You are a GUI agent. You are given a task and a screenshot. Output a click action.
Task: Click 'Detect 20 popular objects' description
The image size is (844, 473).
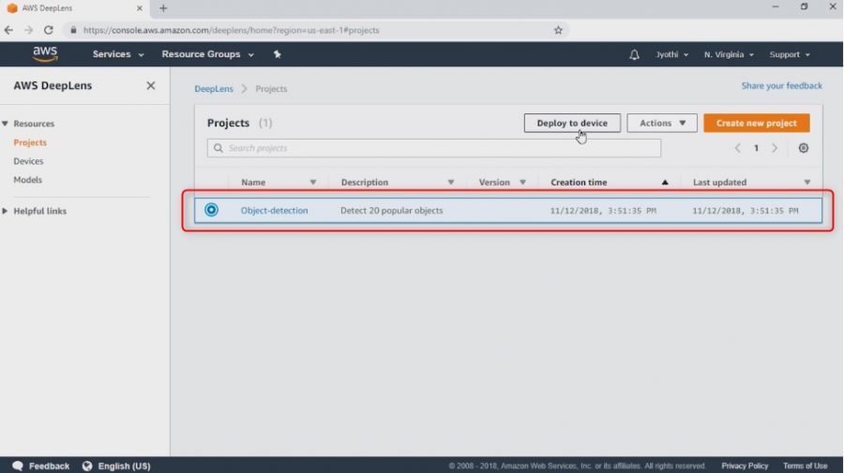pos(391,210)
